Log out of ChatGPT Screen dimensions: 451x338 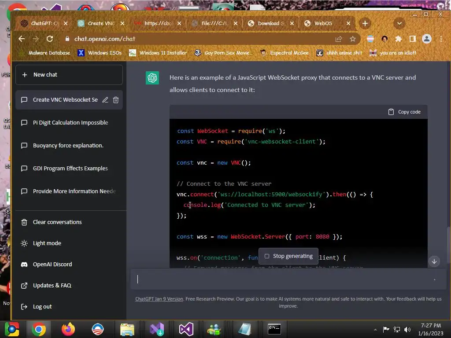pyautogui.click(x=69, y=307)
